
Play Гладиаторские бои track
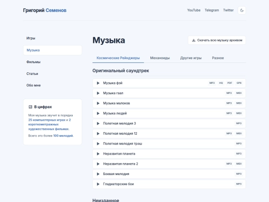98,184
